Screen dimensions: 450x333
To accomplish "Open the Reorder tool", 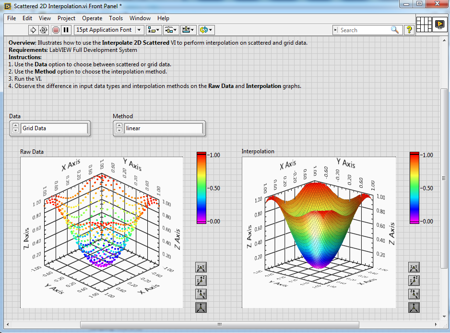I will coord(206,30).
